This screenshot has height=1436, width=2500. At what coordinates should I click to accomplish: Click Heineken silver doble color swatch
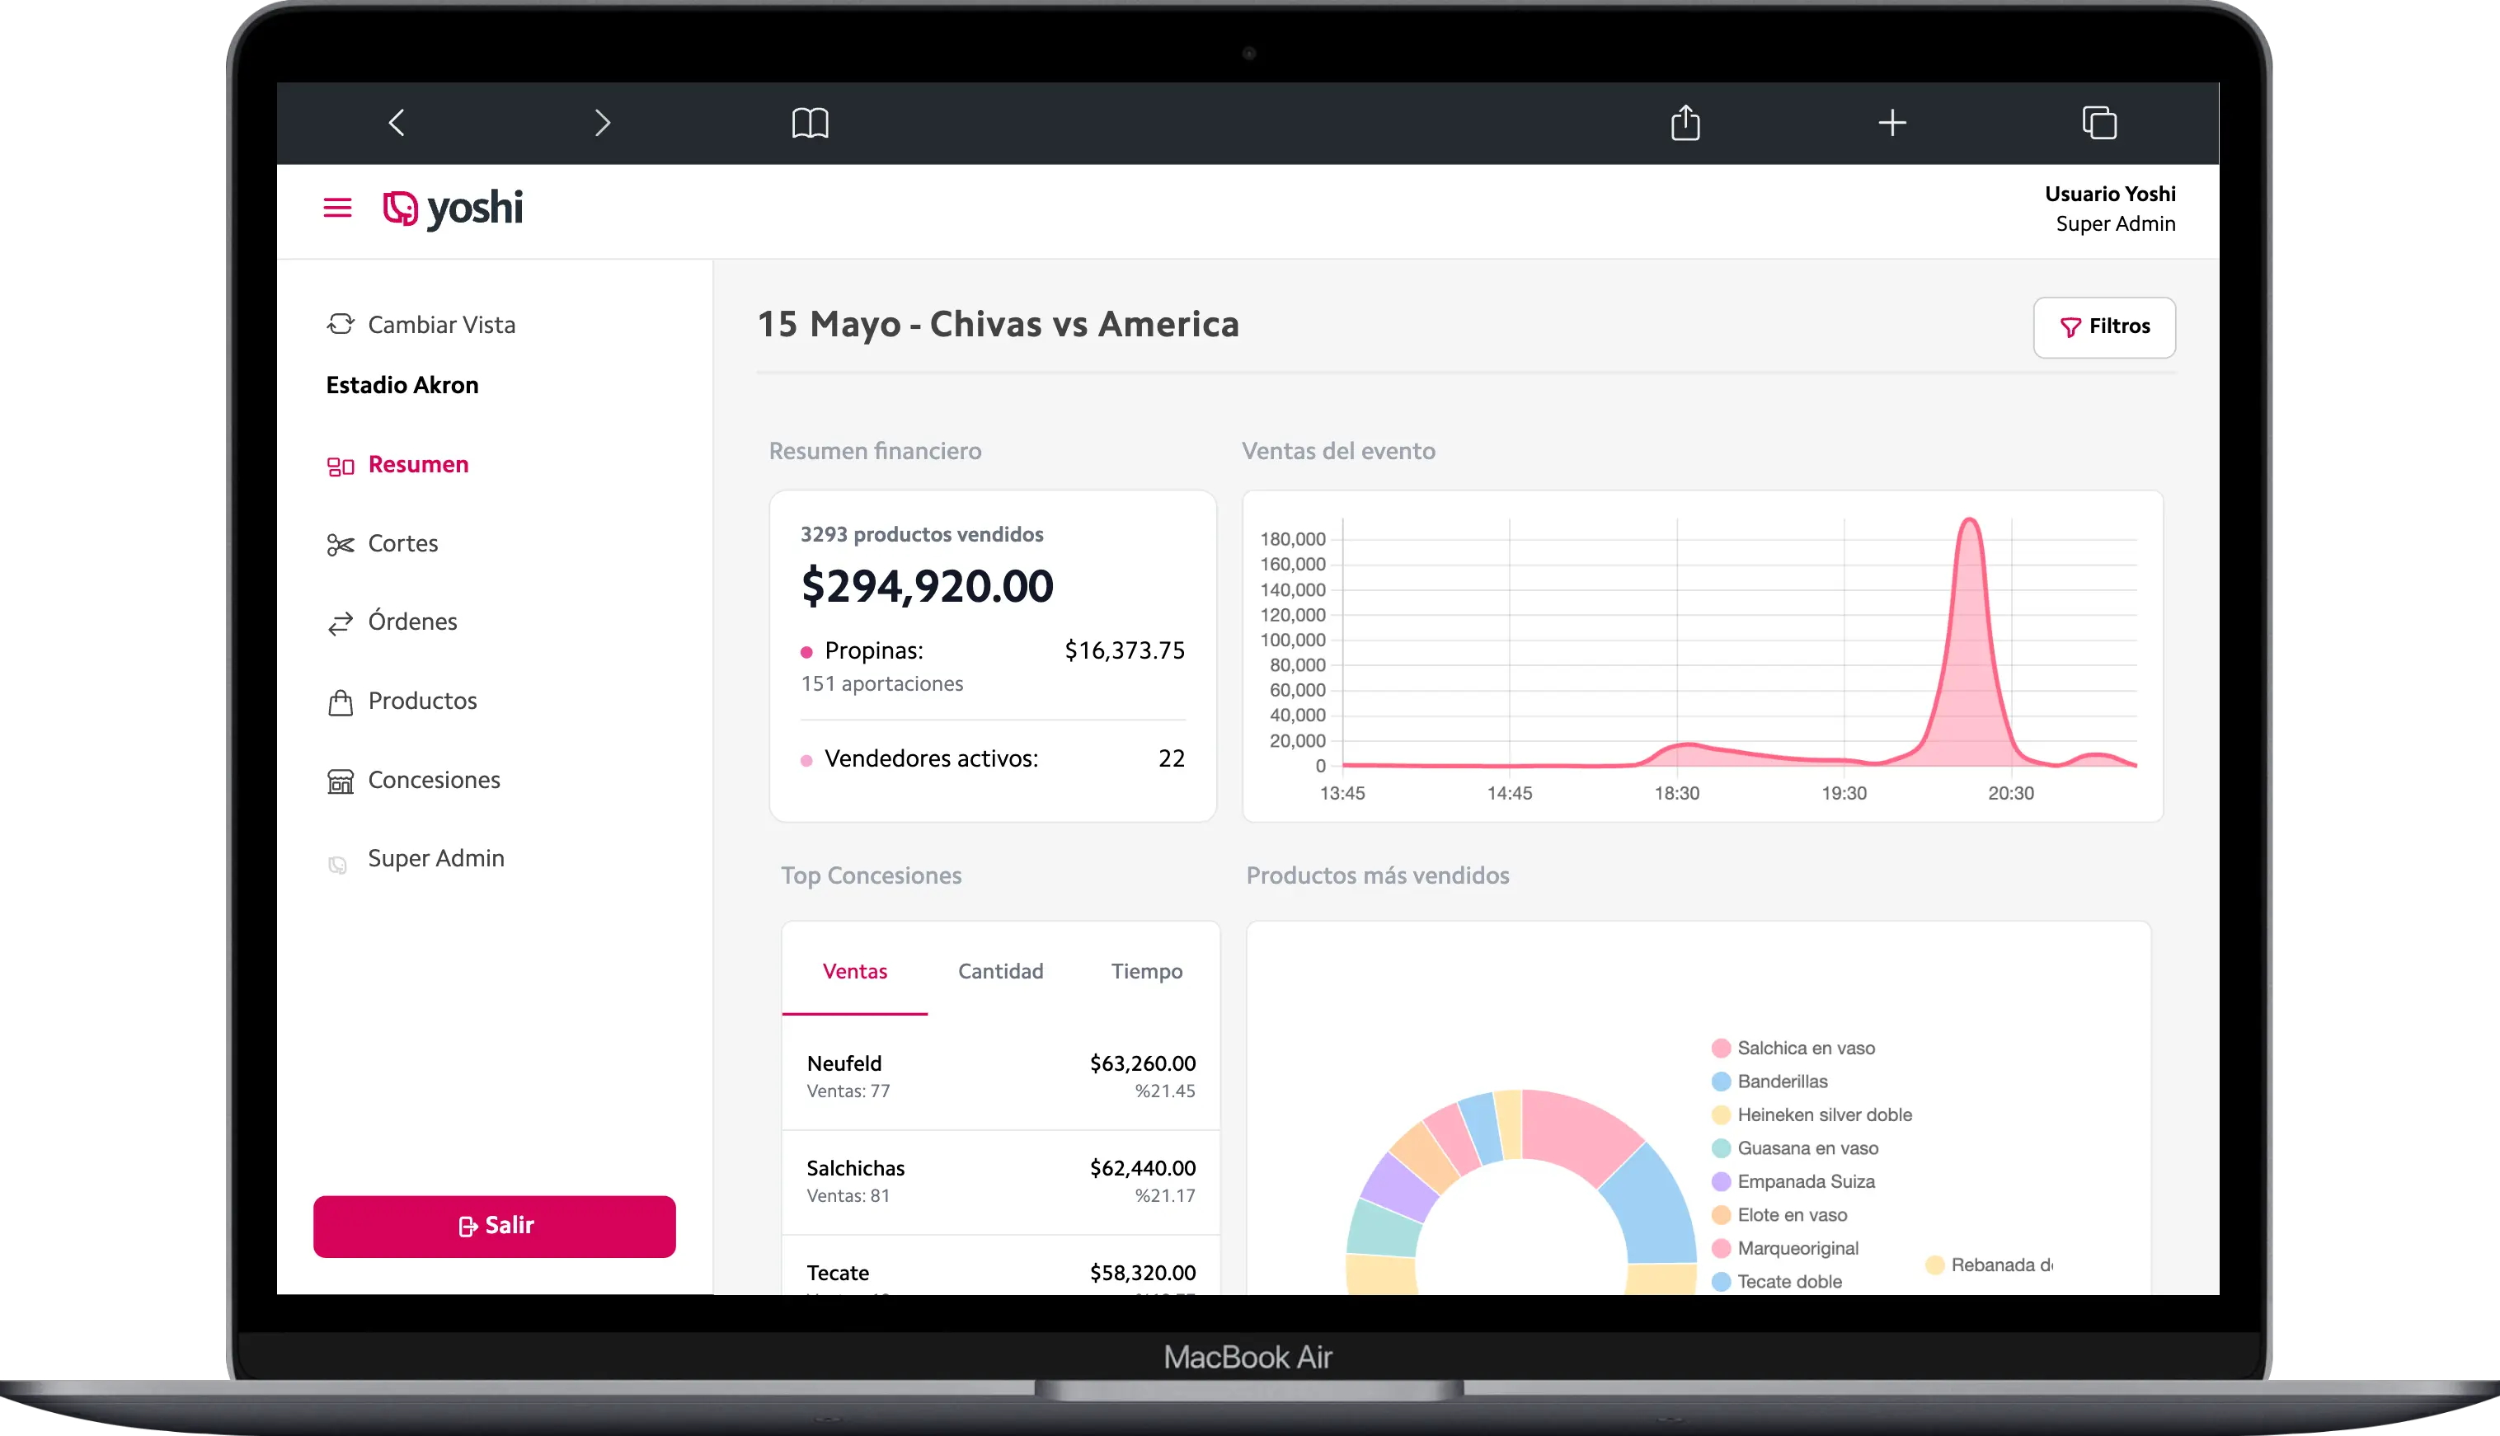(x=1721, y=1115)
